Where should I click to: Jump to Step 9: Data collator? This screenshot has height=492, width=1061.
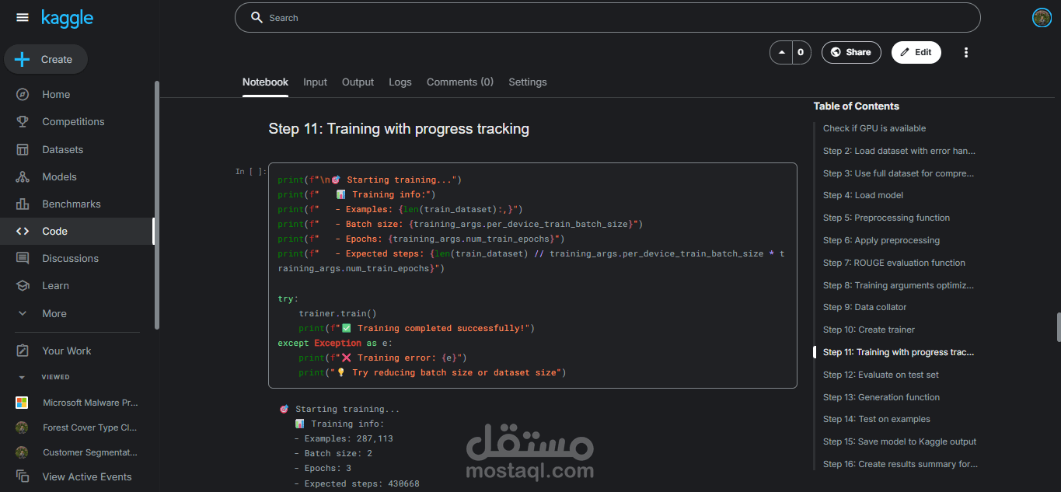coord(865,307)
